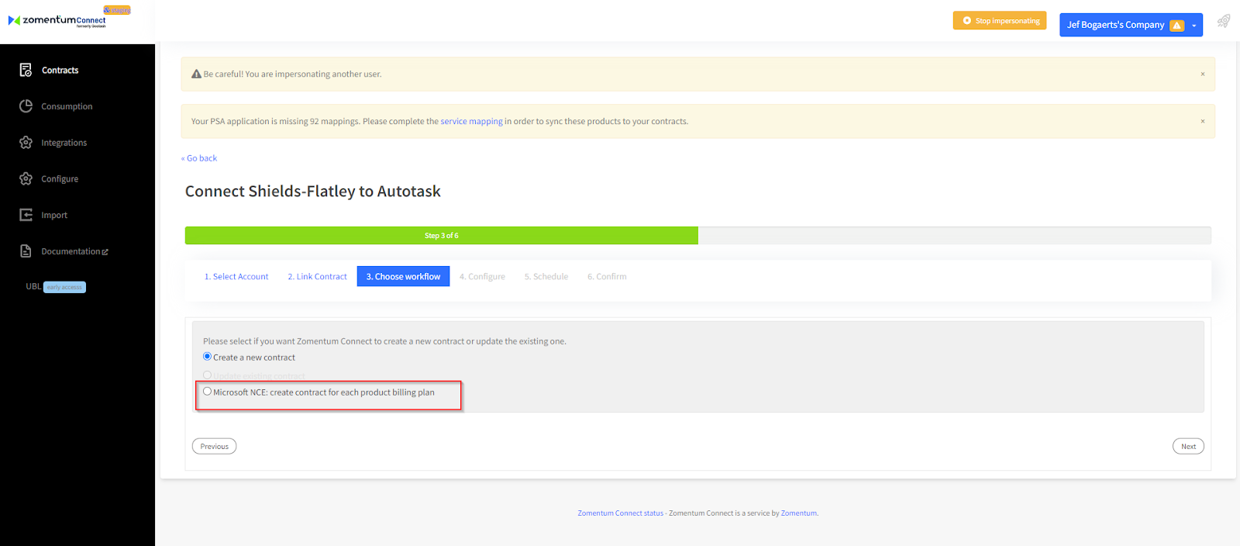Click the Contracts sidebar icon
Screen dimensions: 1240x546
(26, 70)
